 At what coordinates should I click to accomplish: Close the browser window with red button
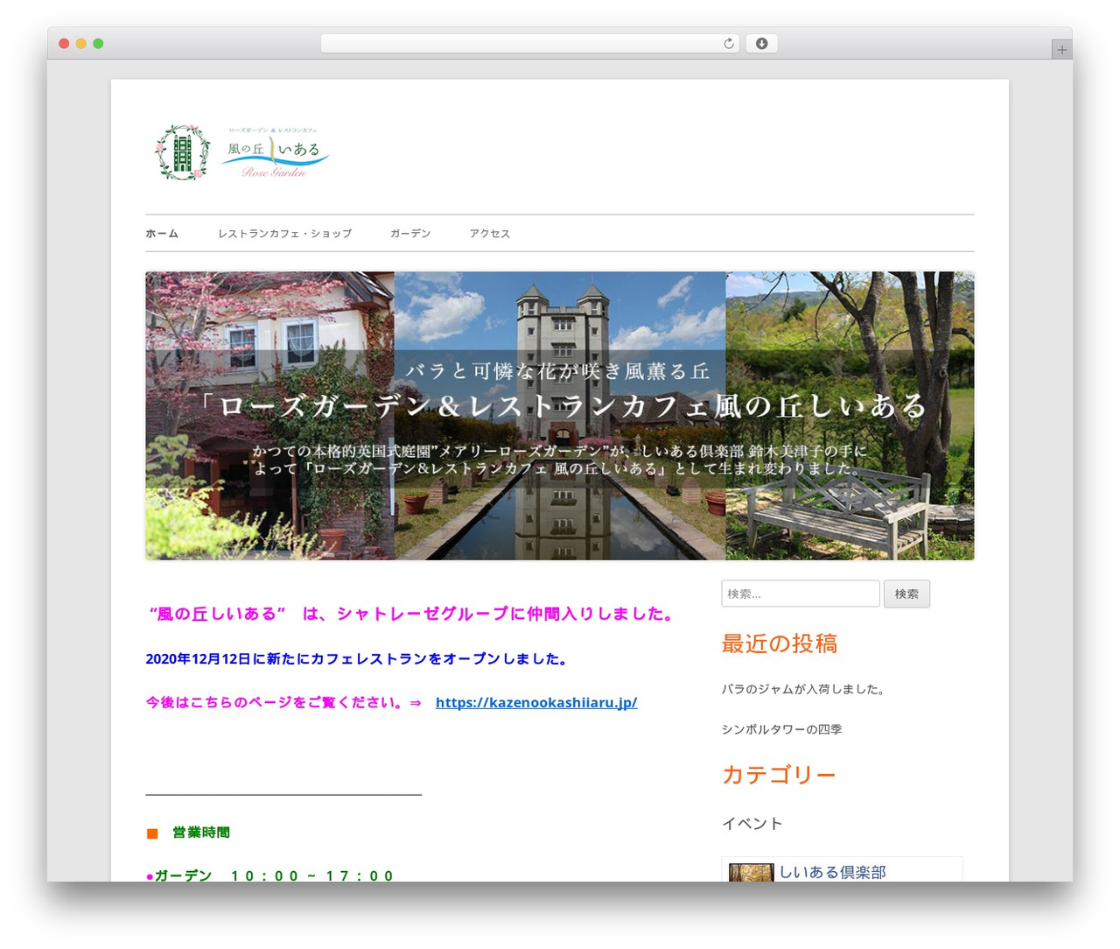pos(64,44)
